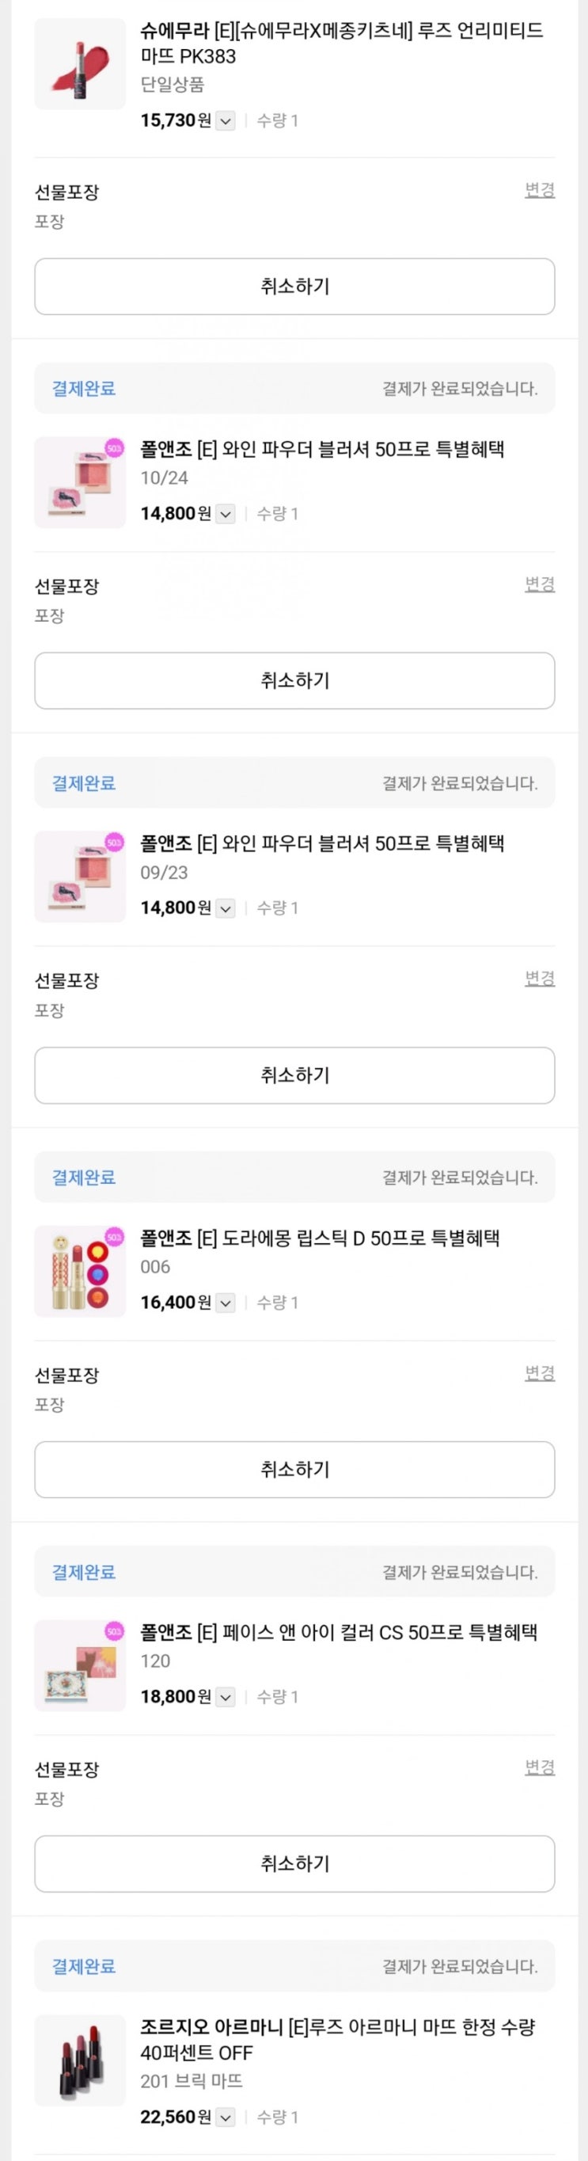
Task: Expand price chevron for the 09/23 블러셔
Action: point(226,907)
